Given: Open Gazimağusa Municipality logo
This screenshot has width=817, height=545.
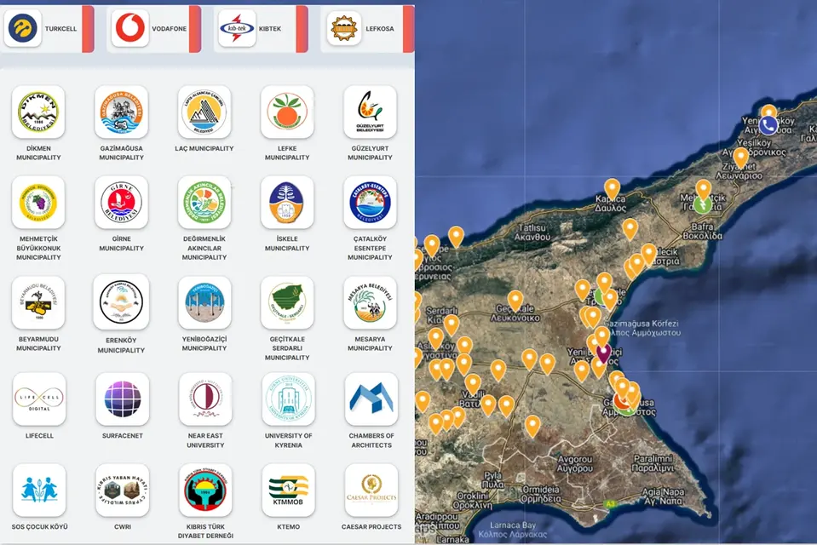Looking at the screenshot, I should 122,112.
